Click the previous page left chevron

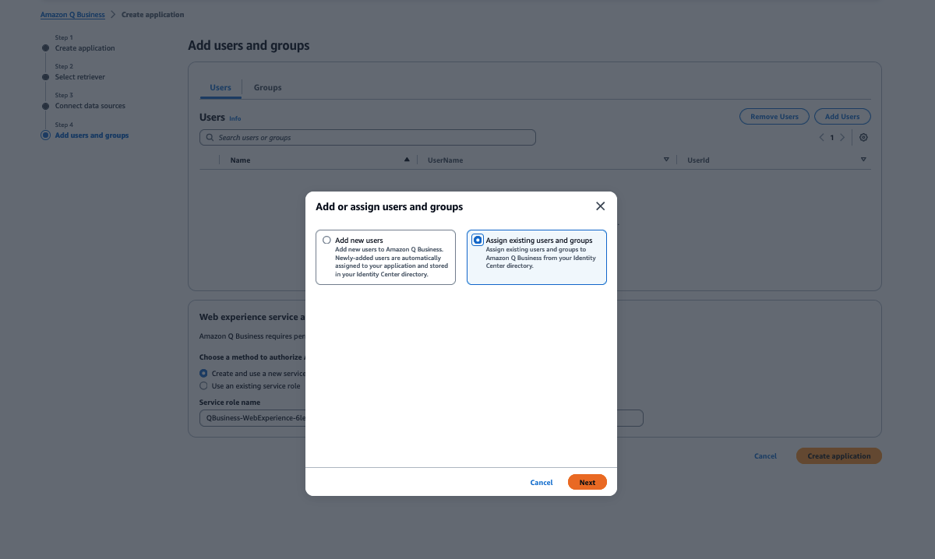click(820, 137)
